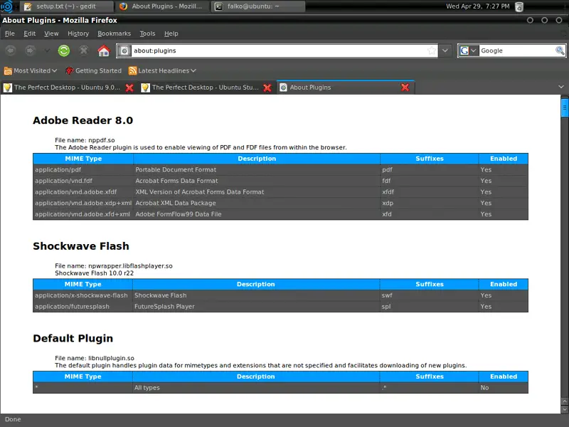Click the Stop loading X icon
The image size is (569, 427).
[x=84, y=51]
